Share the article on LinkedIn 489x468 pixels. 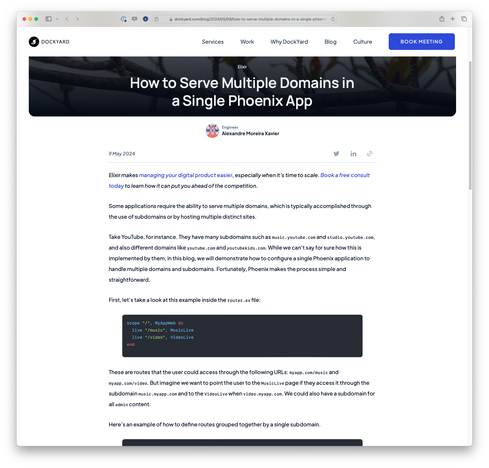353,154
